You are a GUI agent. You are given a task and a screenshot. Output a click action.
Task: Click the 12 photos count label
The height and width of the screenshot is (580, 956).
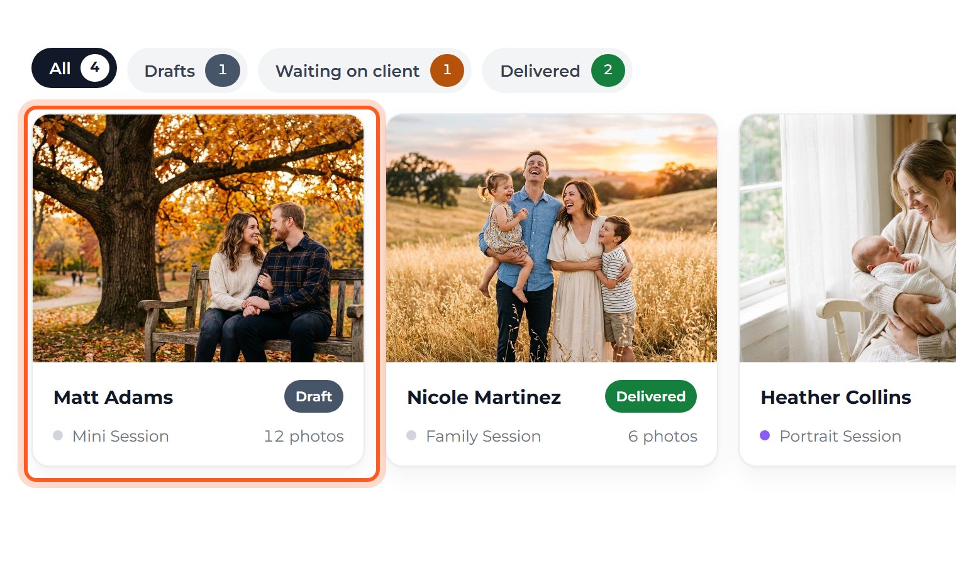coord(304,436)
